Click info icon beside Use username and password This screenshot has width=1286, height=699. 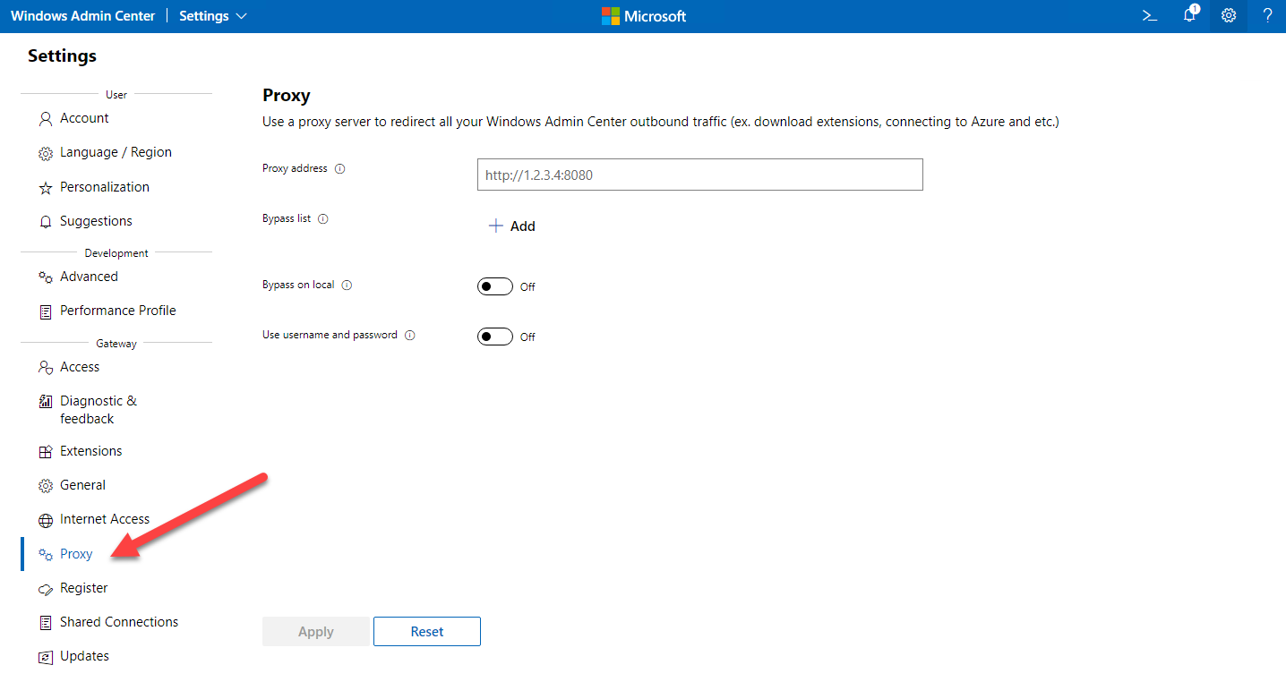(x=410, y=336)
